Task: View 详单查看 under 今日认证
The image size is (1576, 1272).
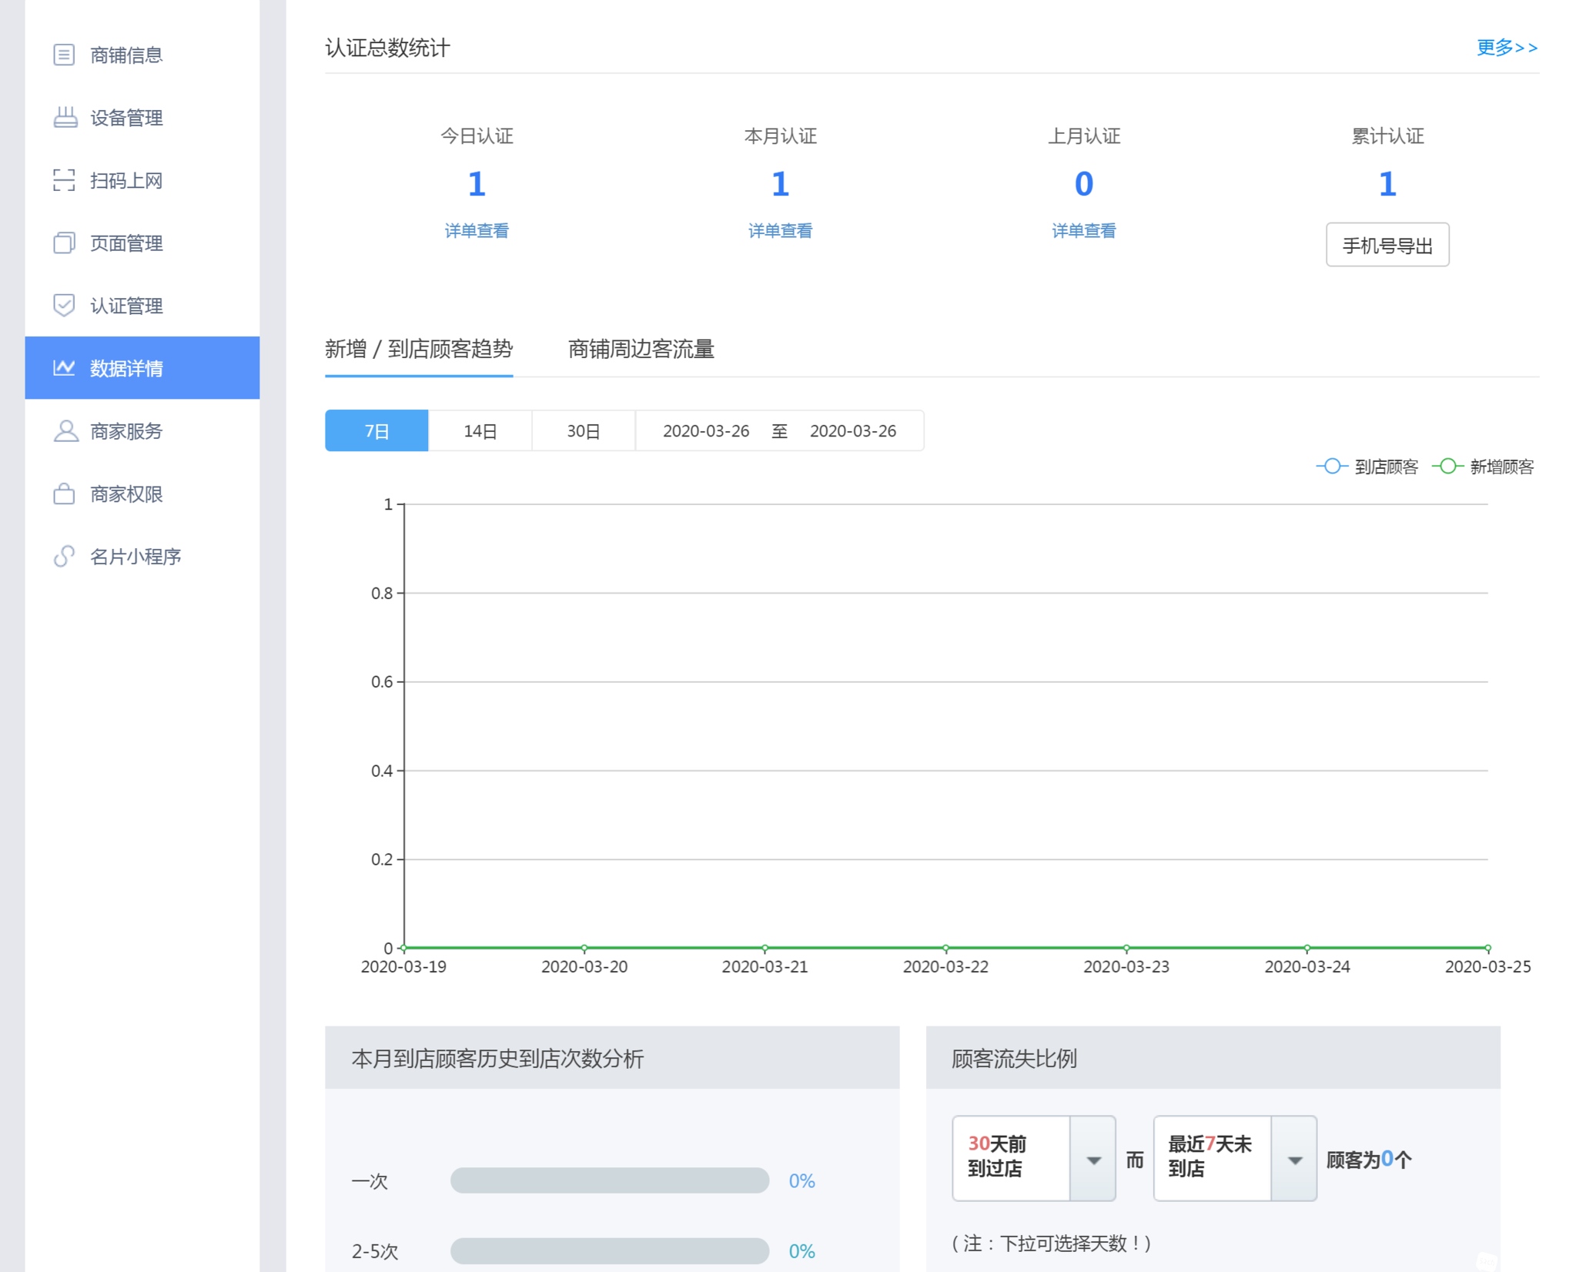Action: [477, 230]
